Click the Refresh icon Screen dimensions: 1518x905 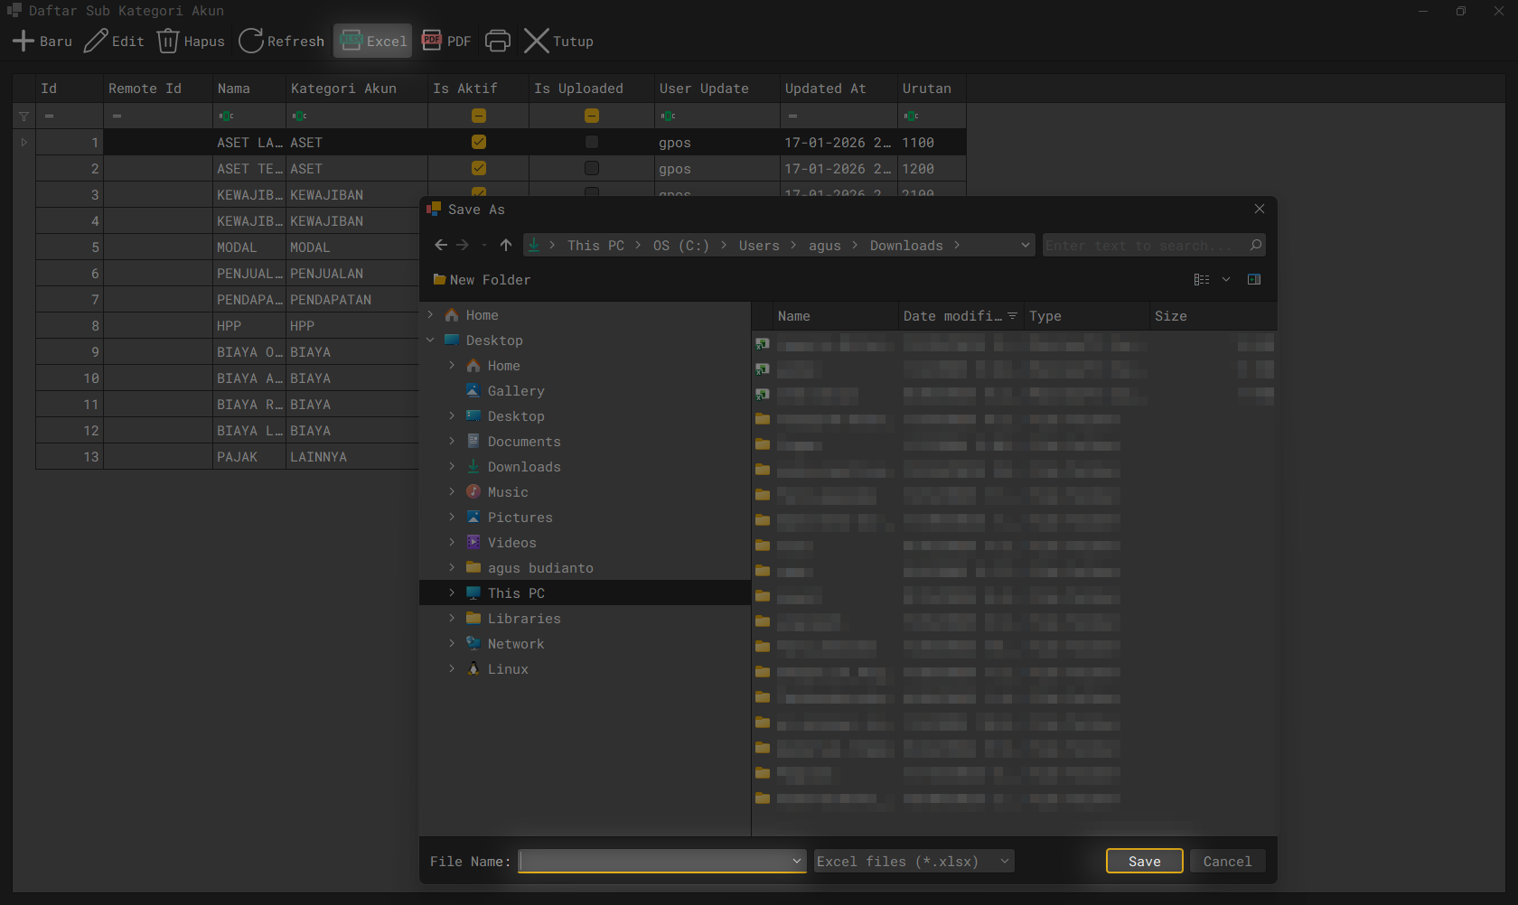click(x=250, y=41)
